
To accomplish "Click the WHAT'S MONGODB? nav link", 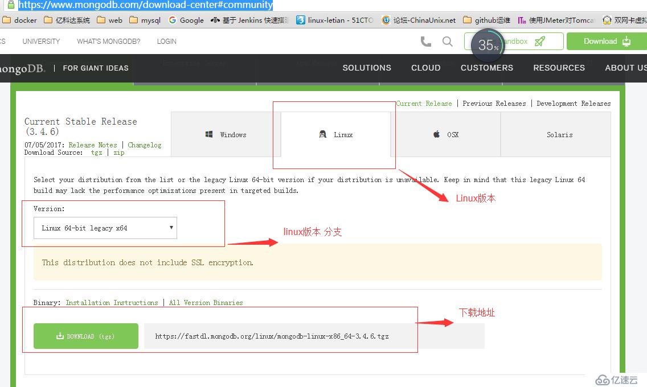I will click(109, 41).
